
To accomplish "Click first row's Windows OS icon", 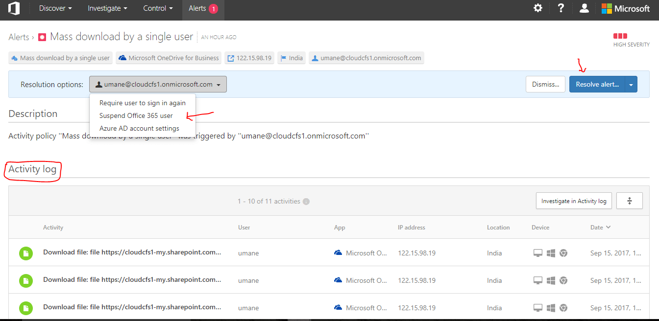I will pos(551,253).
